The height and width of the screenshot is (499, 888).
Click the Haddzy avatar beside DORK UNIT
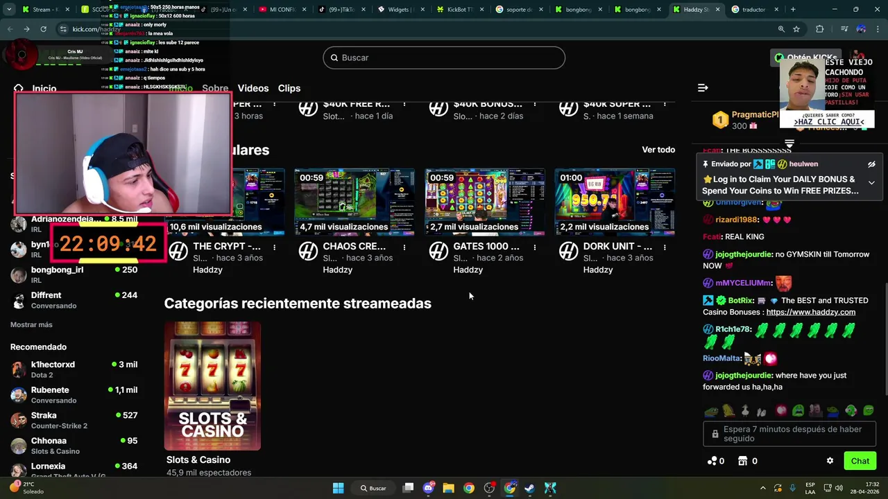[x=568, y=251]
